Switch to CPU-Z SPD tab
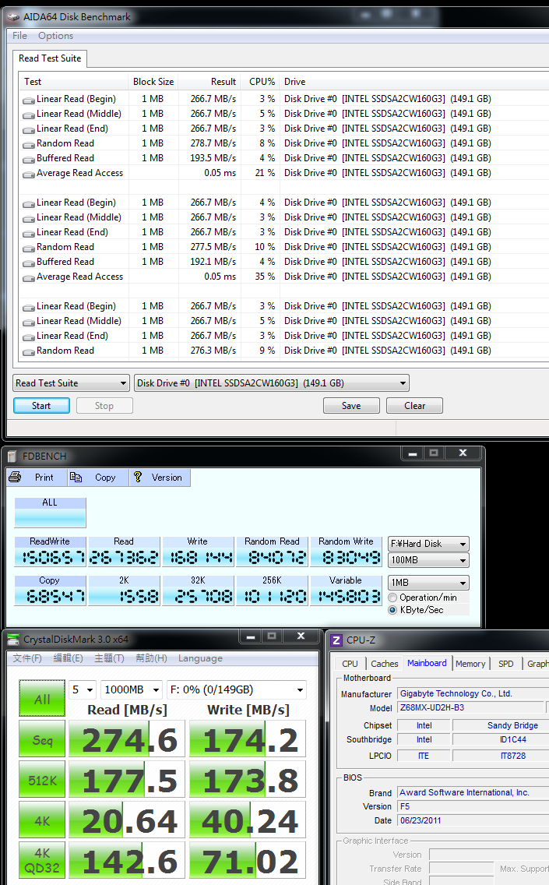The image size is (549, 885). point(506,664)
